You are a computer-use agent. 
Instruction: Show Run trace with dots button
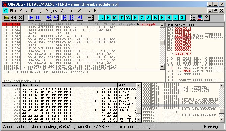tap(175, 18)
